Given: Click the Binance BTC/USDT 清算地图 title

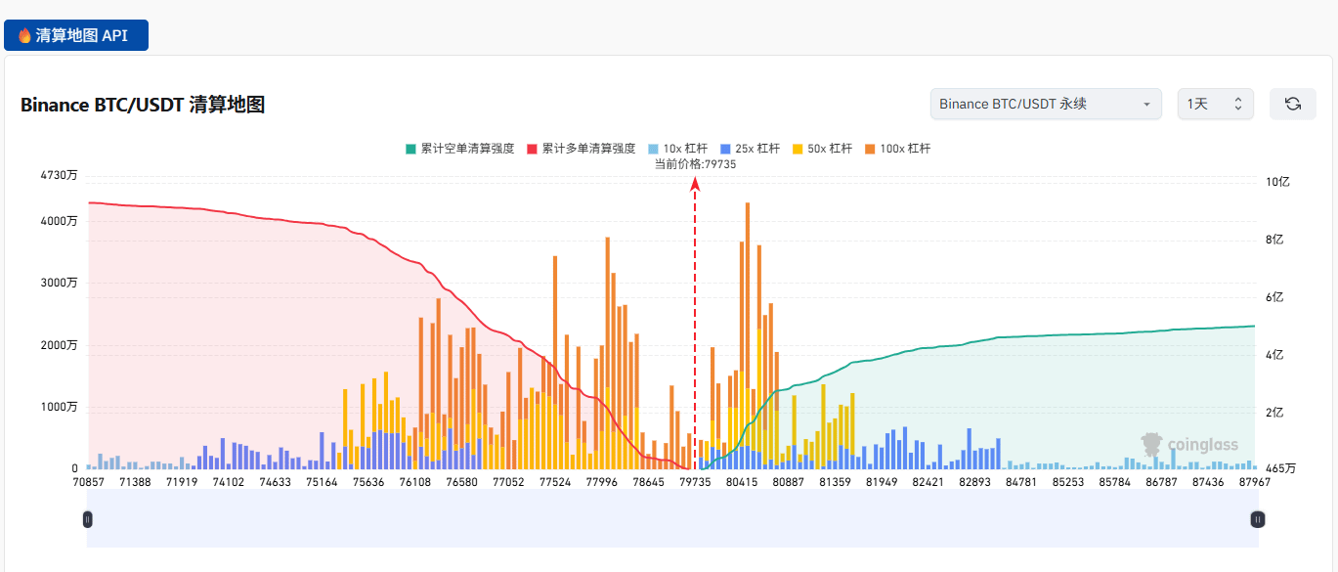Looking at the screenshot, I should click(x=143, y=105).
